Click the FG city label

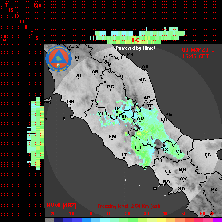click(207, 155)
